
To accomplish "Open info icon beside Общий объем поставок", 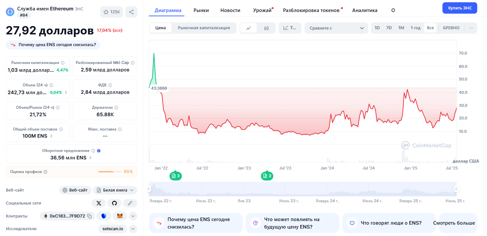I will click(61, 129).
